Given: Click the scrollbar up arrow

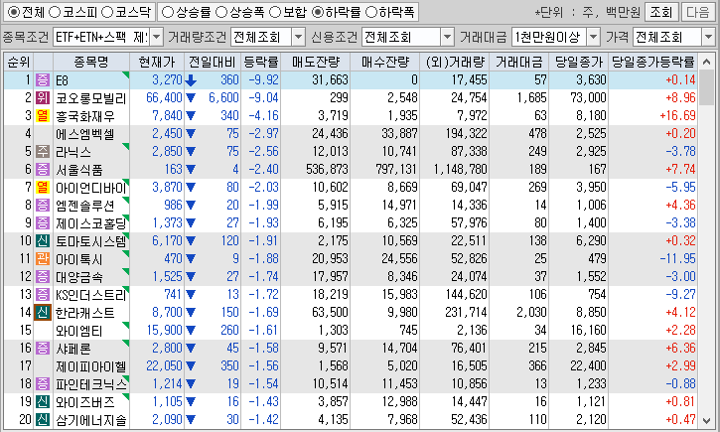Looking at the screenshot, I should coord(707,62).
